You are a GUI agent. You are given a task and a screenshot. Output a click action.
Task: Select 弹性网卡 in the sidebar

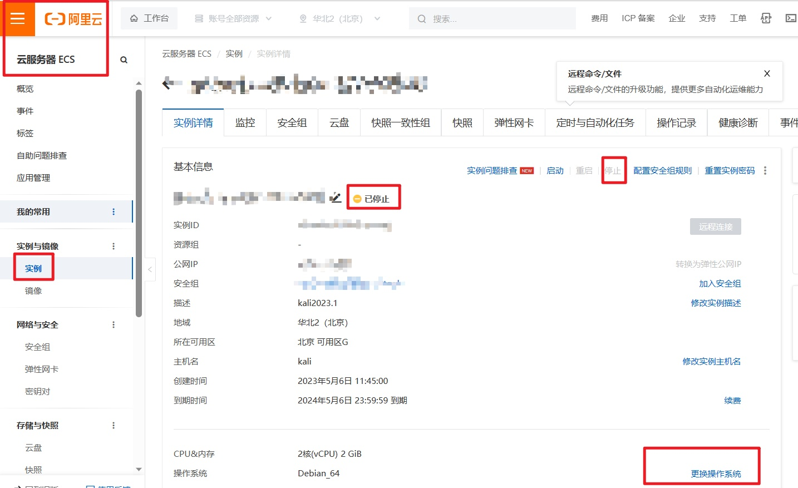coord(42,369)
